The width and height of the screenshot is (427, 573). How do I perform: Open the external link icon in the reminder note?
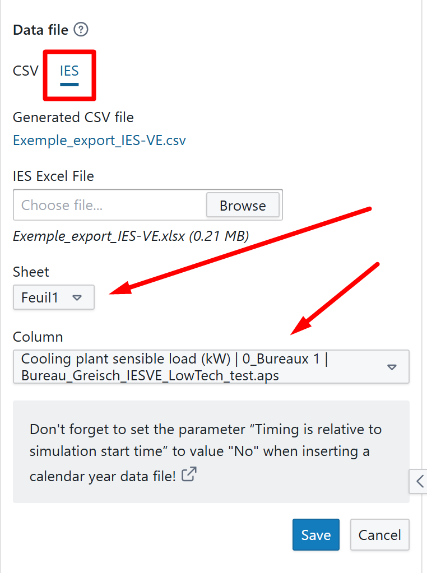coord(191,475)
